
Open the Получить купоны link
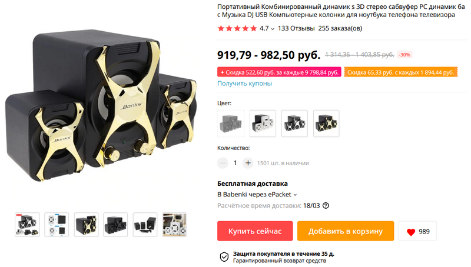(244, 84)
